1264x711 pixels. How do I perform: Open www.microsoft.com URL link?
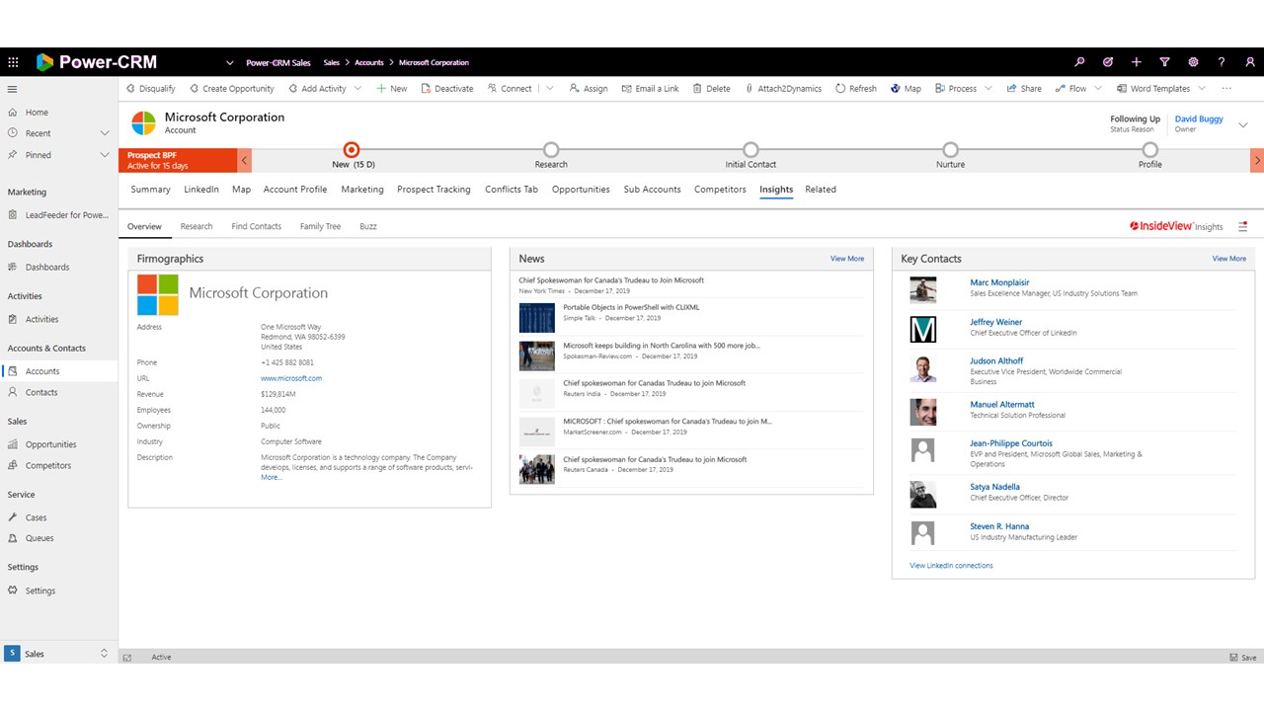coord(291,378)
